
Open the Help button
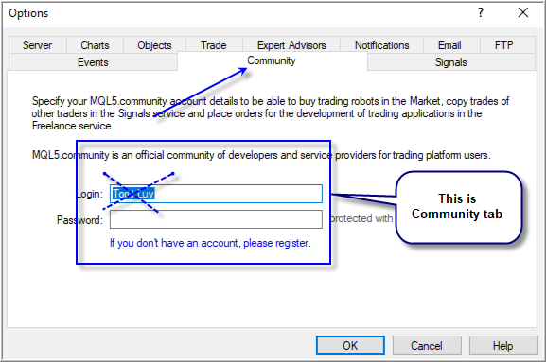click(x=503, y=345)
